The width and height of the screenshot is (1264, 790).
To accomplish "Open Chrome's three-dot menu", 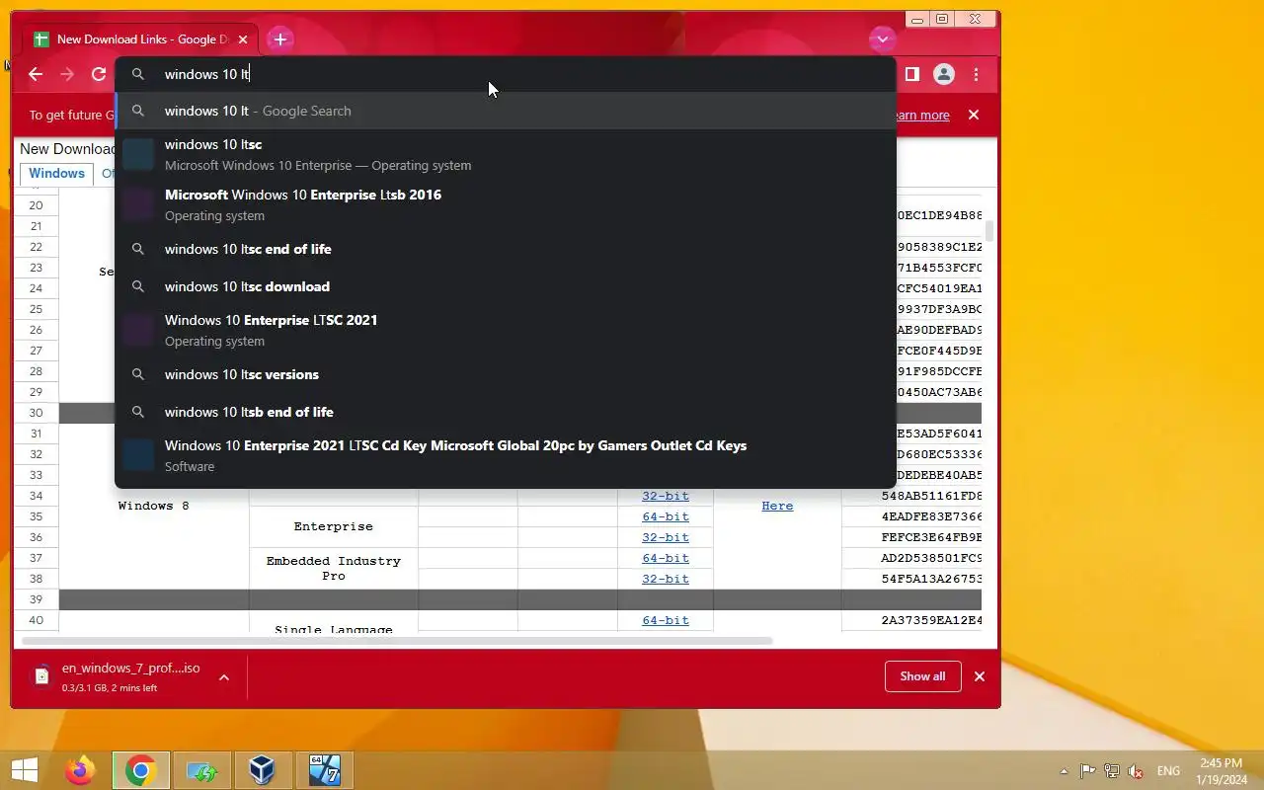I will [976, 74].
